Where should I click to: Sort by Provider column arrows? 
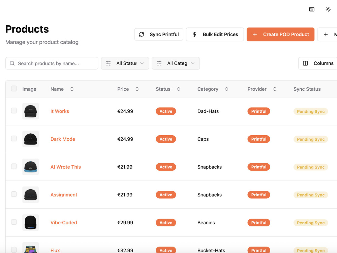point(275,89)
